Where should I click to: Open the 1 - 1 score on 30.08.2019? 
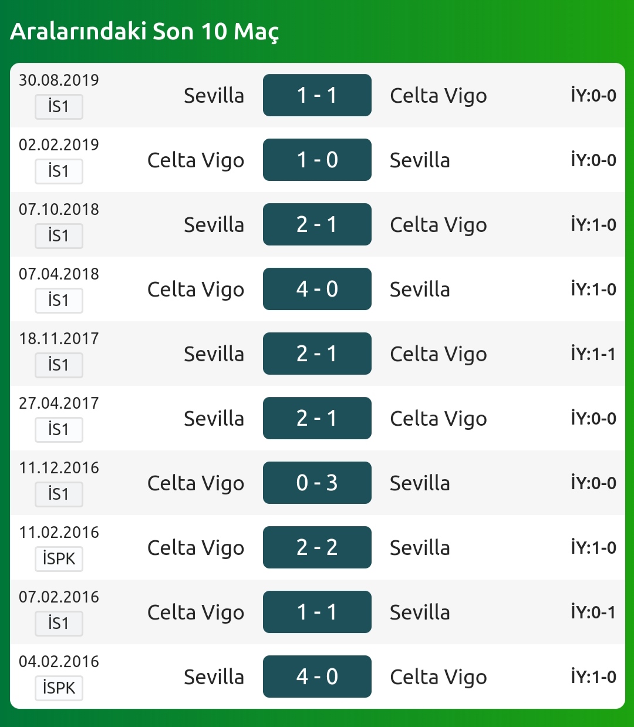pyautogui.click(x=317, y=95)
